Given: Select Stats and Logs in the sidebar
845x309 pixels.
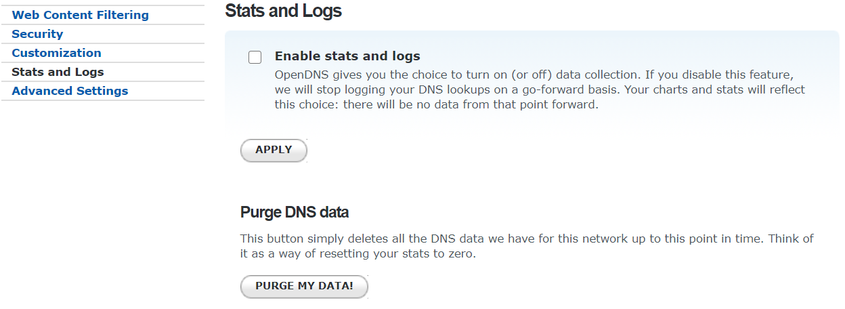Looking at the screenshot, I should point(58,72).
